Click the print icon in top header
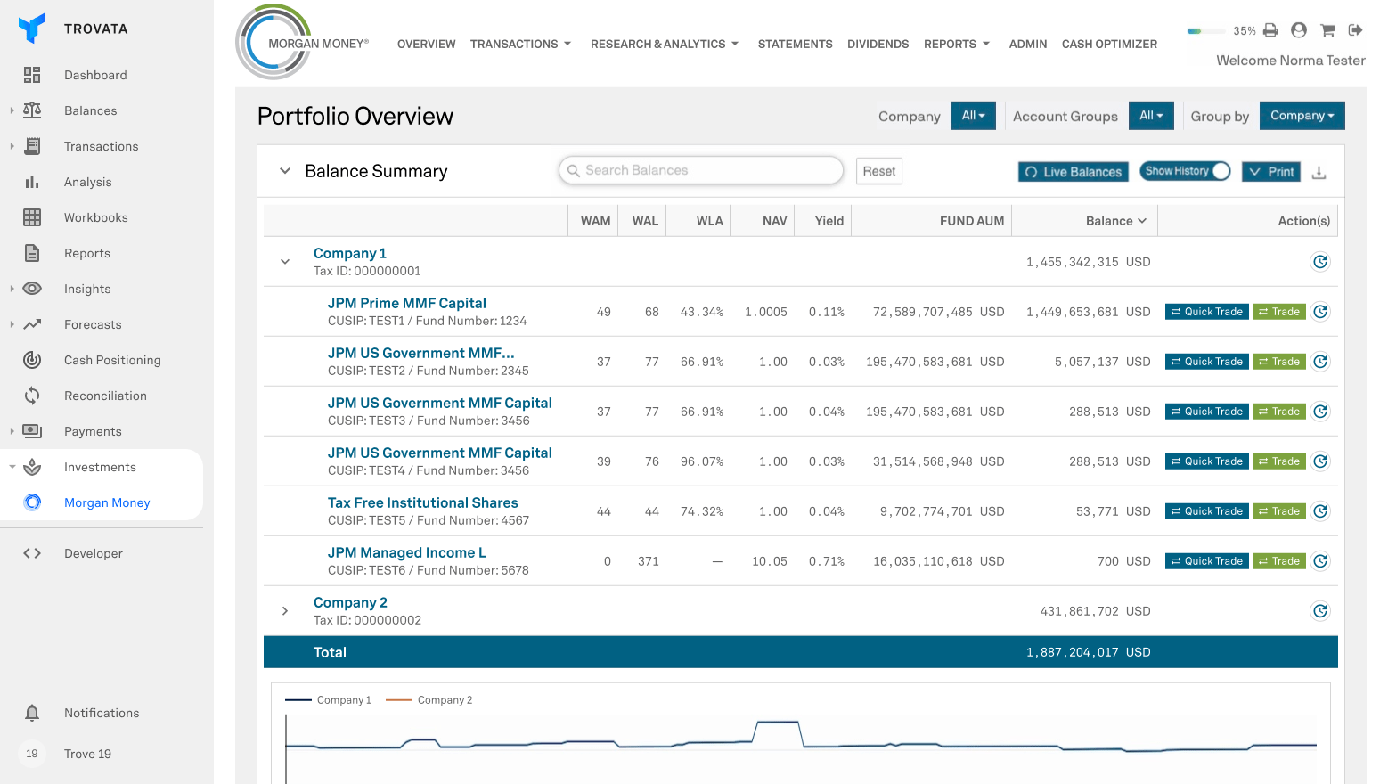This screenshot has height=784, width=1388. tap(1270, 30)
